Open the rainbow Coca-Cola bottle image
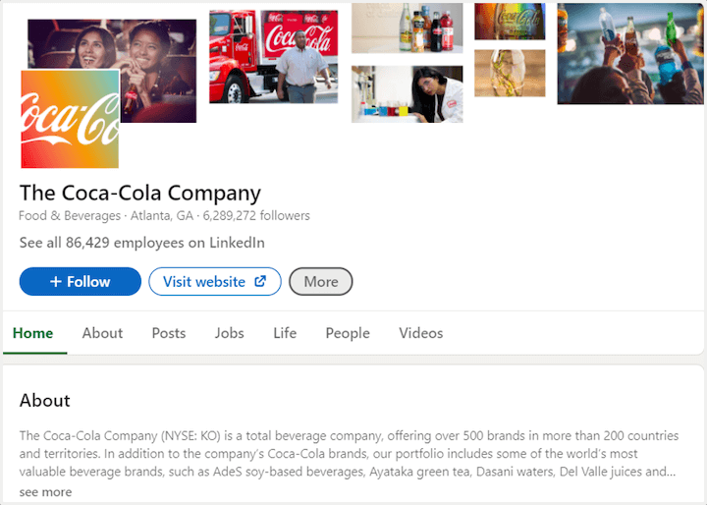The height and width of the screenshot is (505, 707). tap(510, 22)
